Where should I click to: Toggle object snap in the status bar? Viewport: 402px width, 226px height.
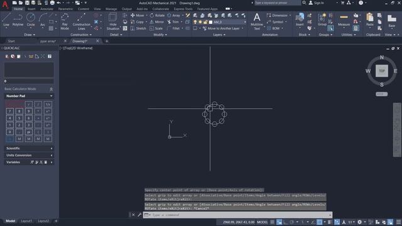coord(320,222)
